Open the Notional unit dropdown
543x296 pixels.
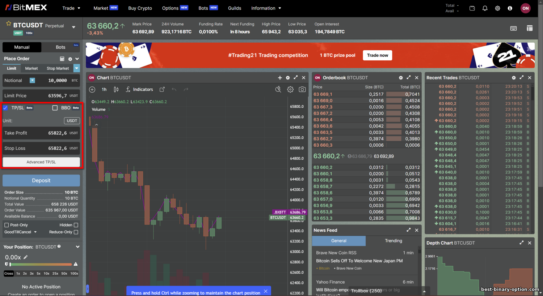click(x=32, y=81)
